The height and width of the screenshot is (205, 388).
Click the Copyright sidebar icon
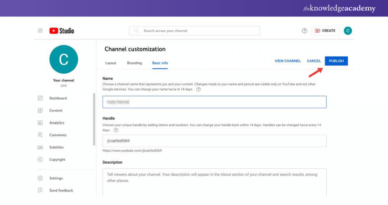(x=40, y=159)
